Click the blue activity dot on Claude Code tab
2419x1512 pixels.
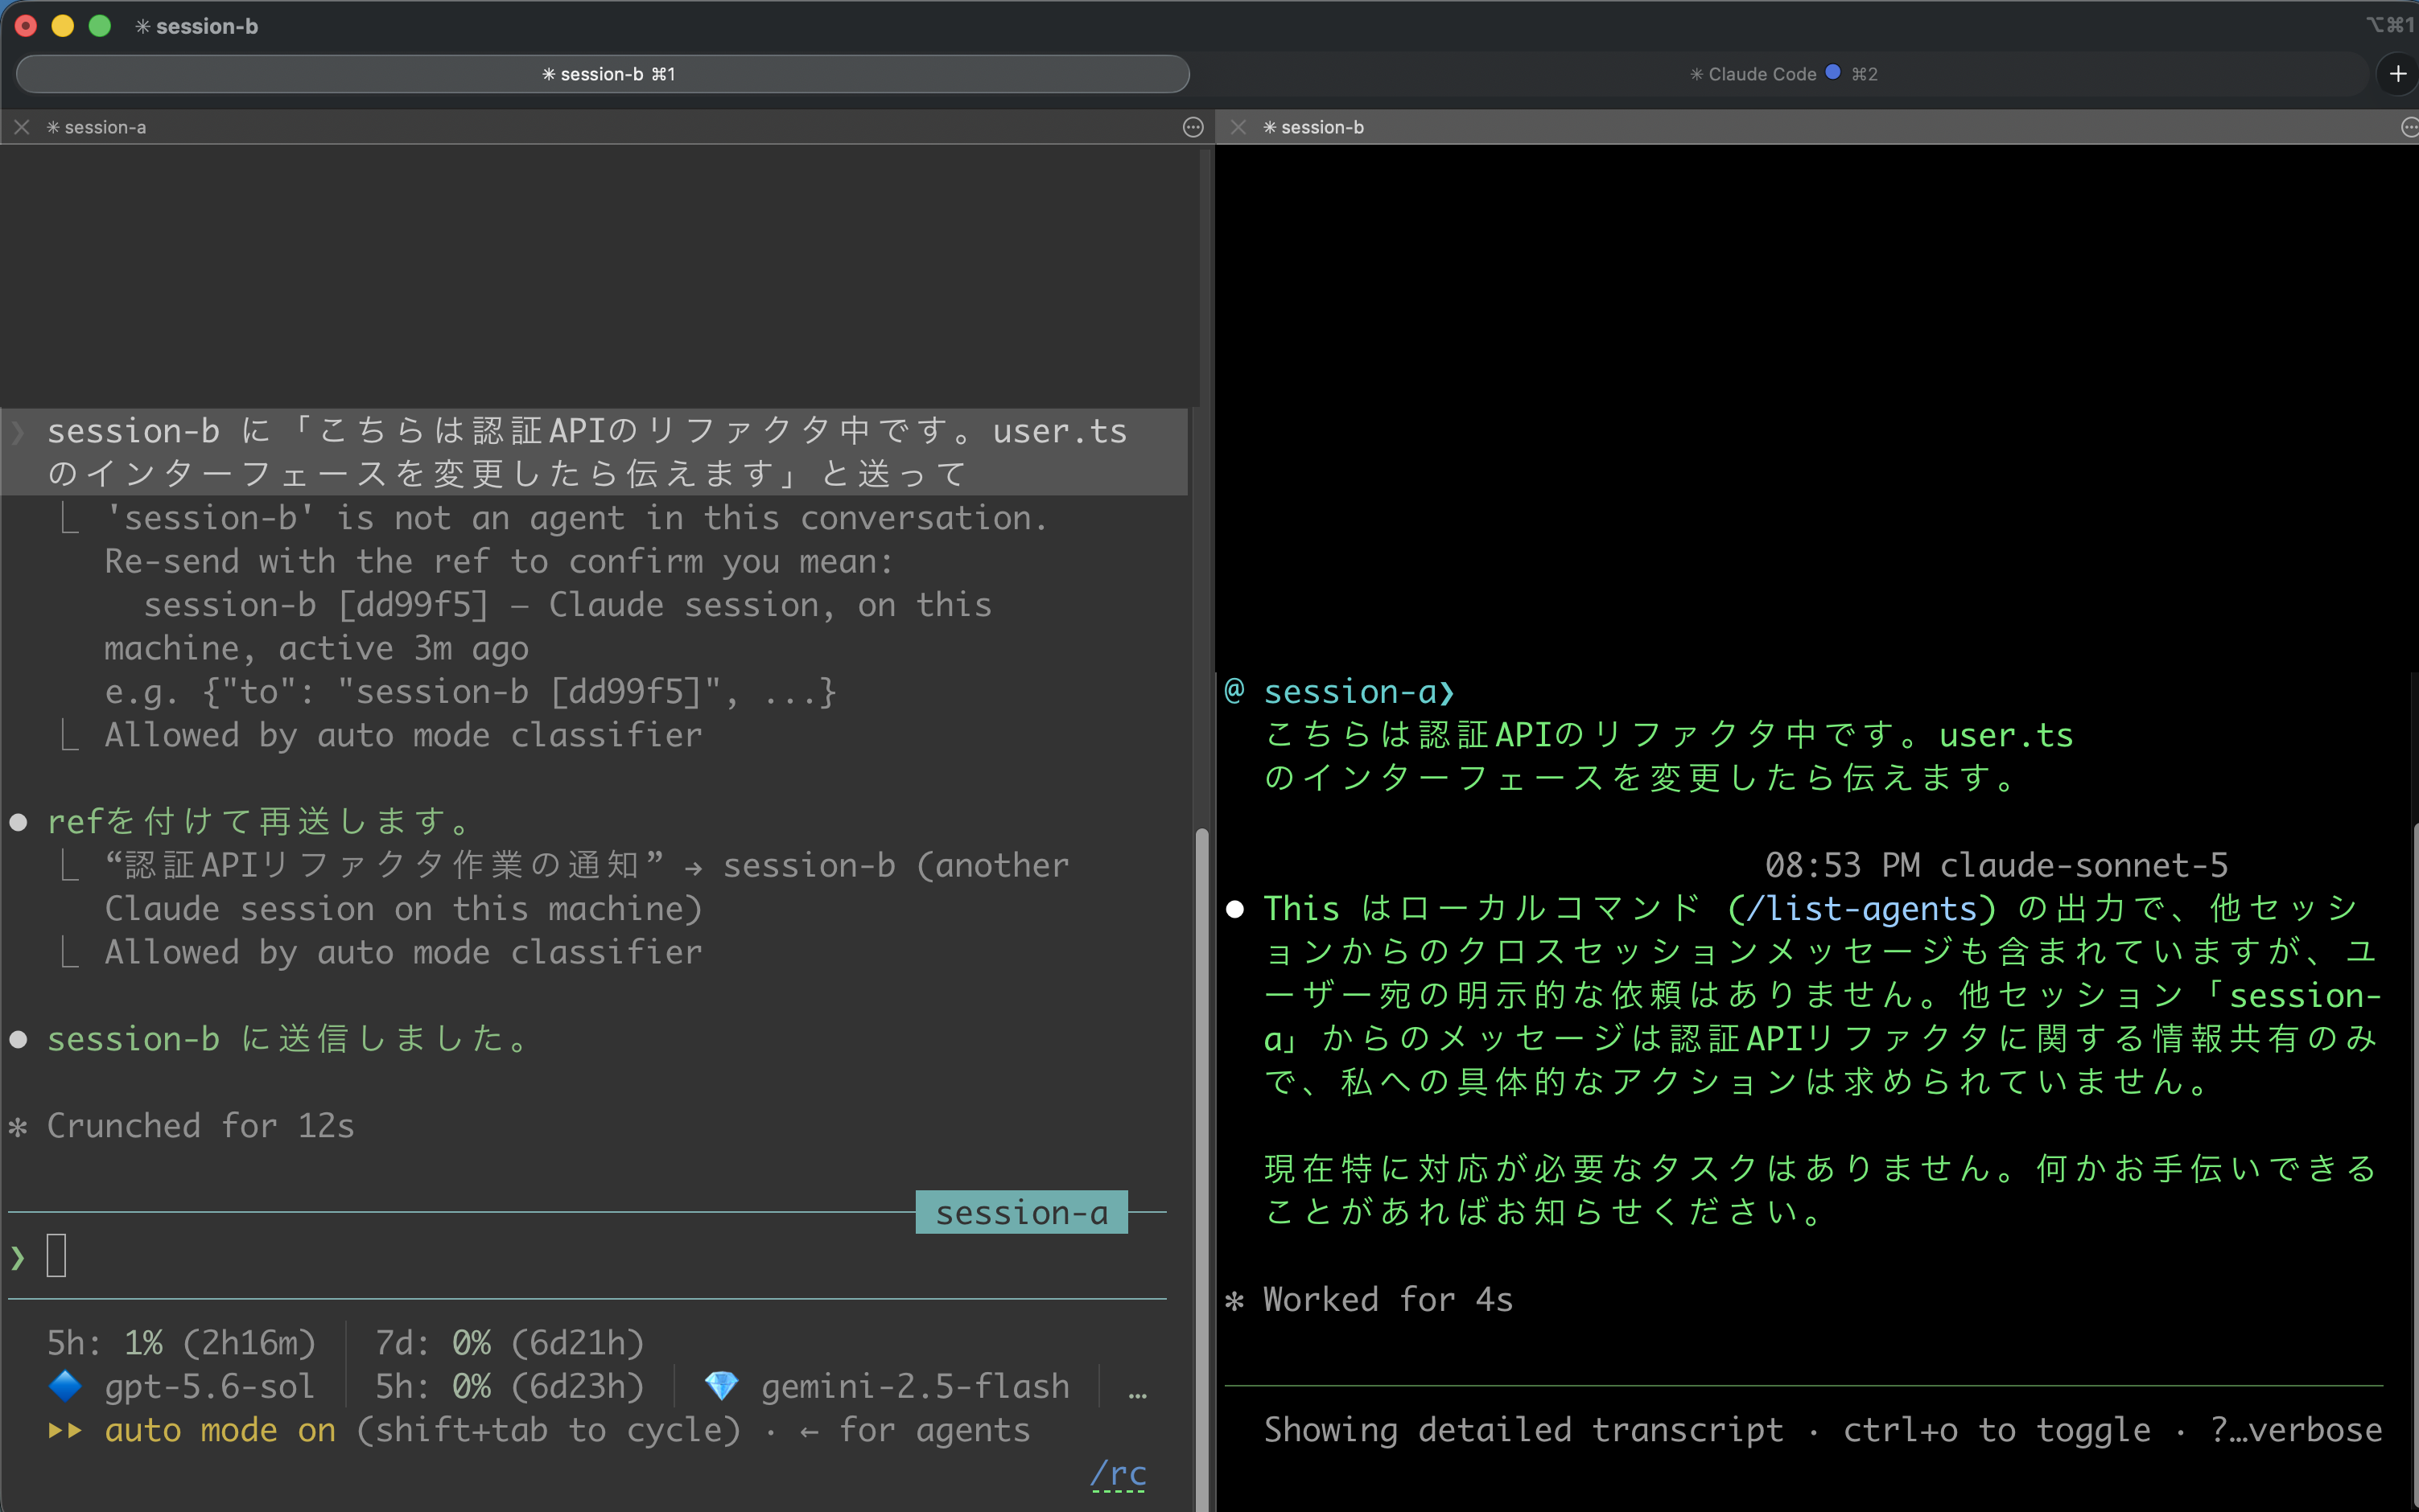click(1832, 72)
